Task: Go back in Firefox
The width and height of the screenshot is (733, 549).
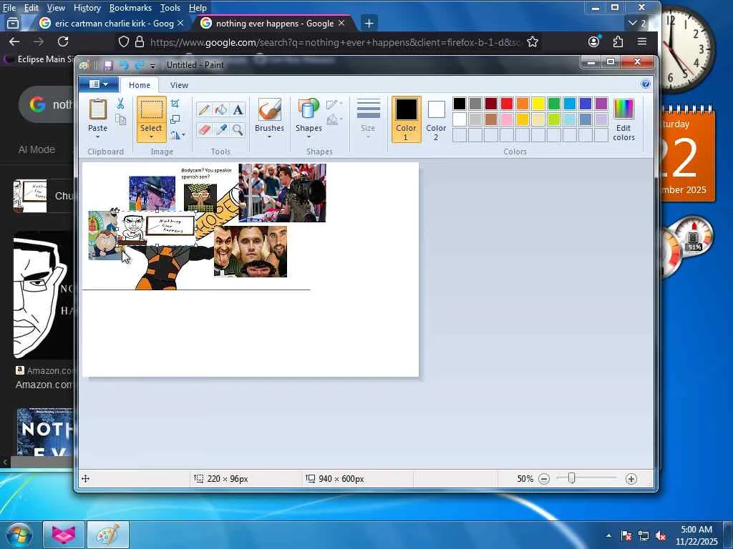Action: (14, 41)
